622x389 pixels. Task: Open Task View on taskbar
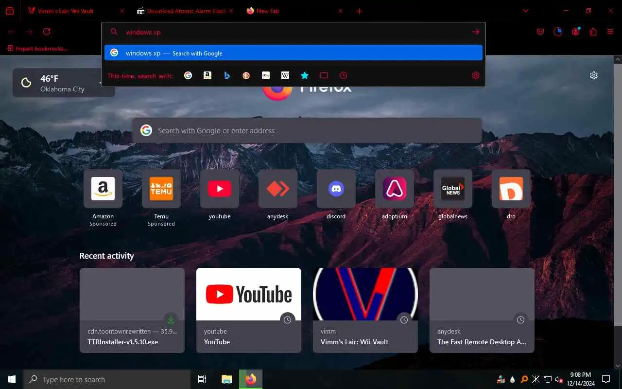tap(202, 379)
